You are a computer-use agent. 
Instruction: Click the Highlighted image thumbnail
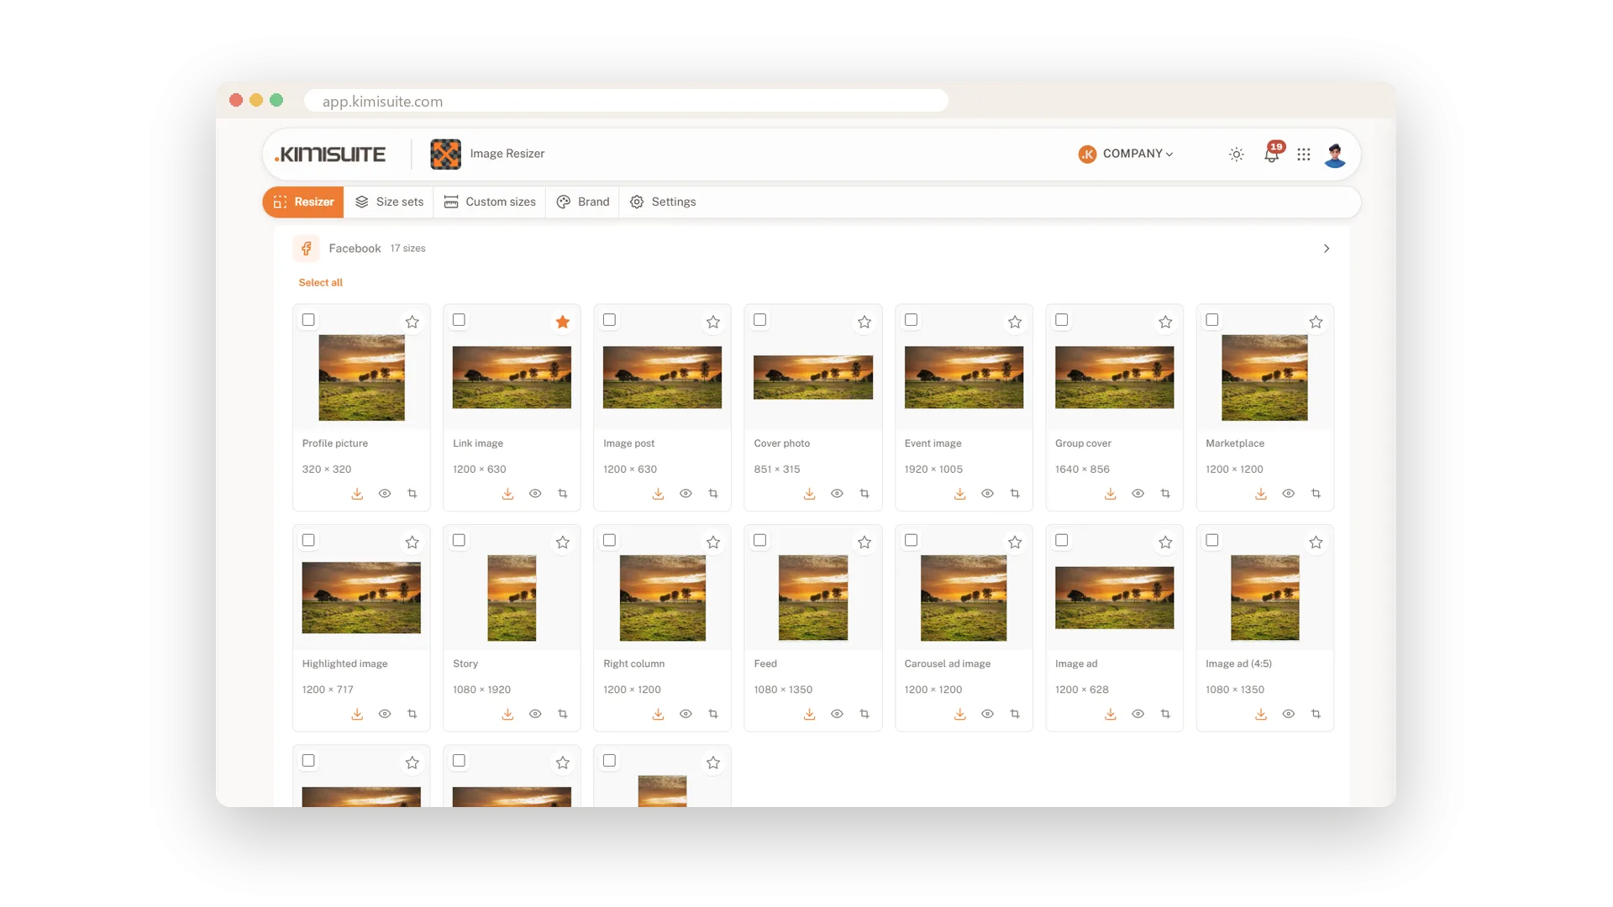(x=361, y=598)
